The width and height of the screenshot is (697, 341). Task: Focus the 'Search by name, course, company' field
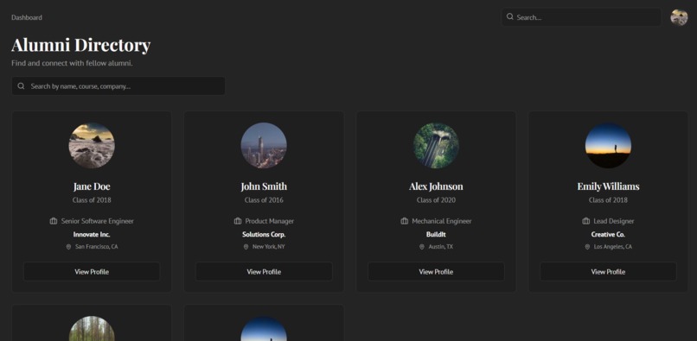(x=118, y=86)
